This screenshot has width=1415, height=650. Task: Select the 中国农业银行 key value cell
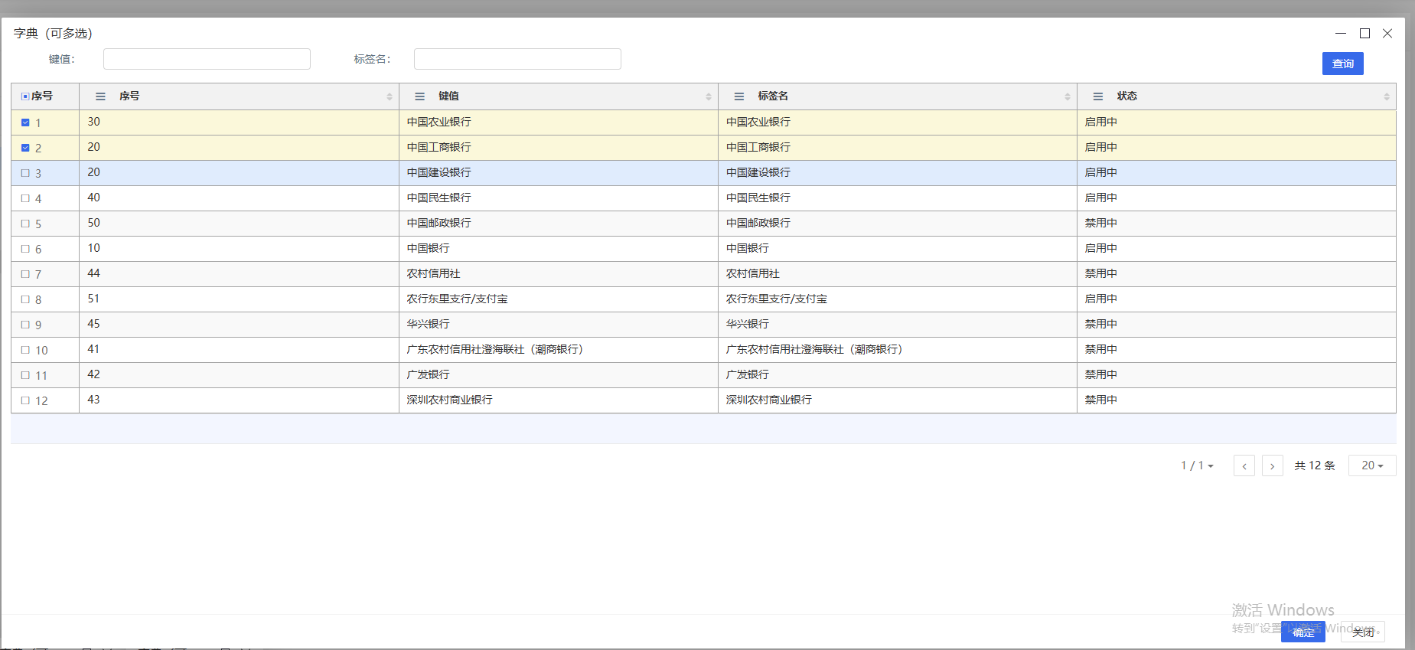pos(559,122)
